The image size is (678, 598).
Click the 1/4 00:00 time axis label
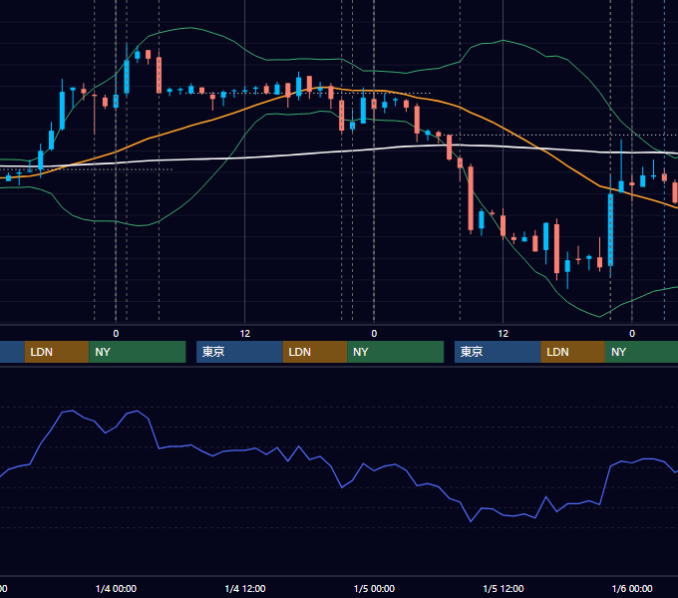point(116,588)
